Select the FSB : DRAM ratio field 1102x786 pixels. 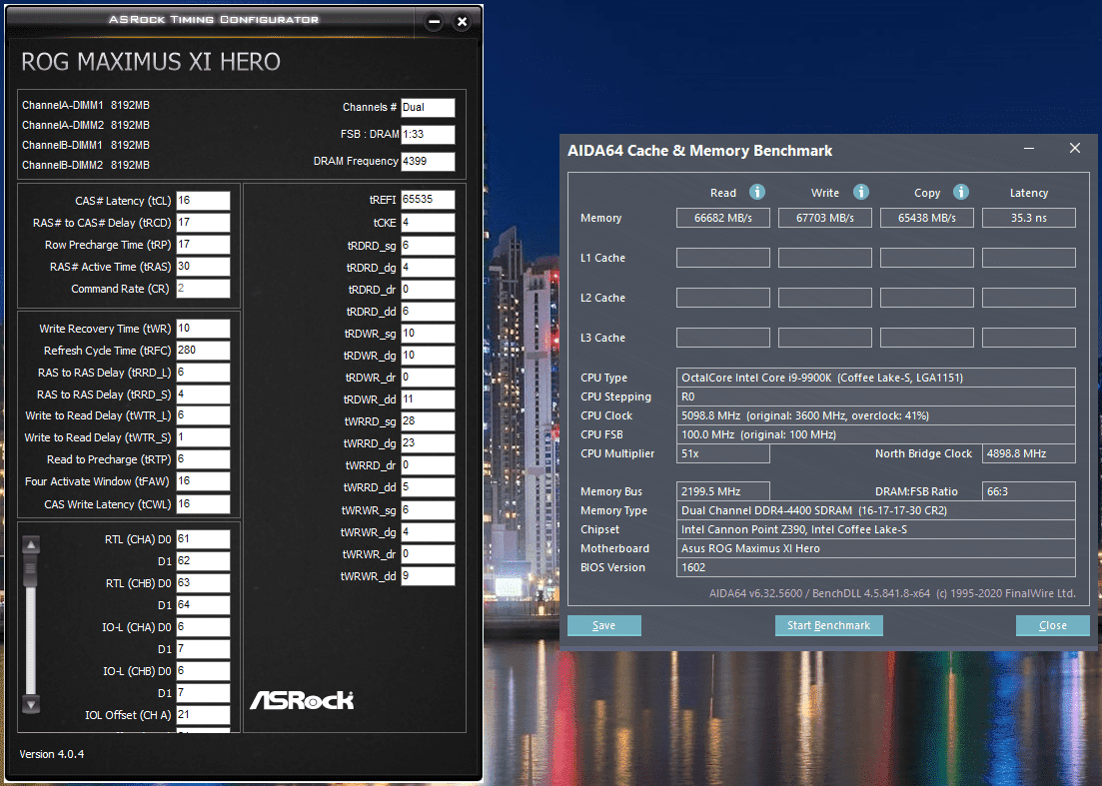tap(428, 134)
